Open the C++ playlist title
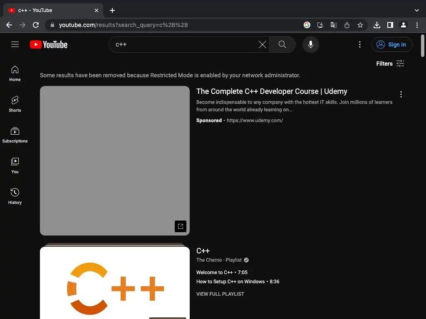This screenshot has height=319, width=426. coord(203,250)
